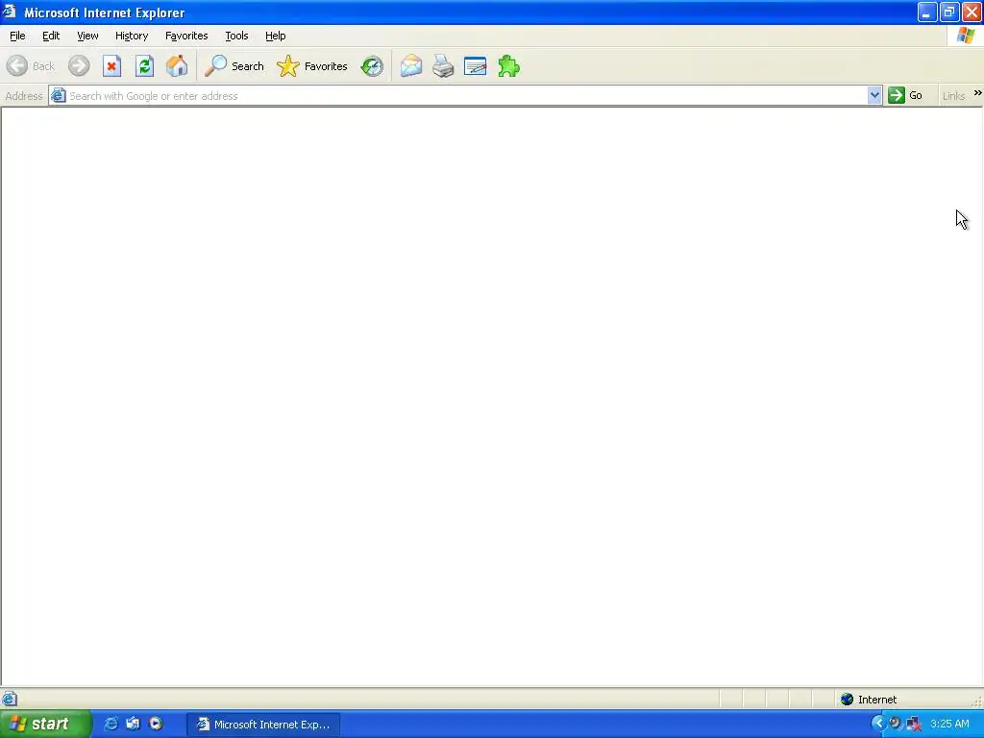Image resolution: width=984 pixels, height=738 pixels.
Task: Open the History menu
Action: pos(132,36)
